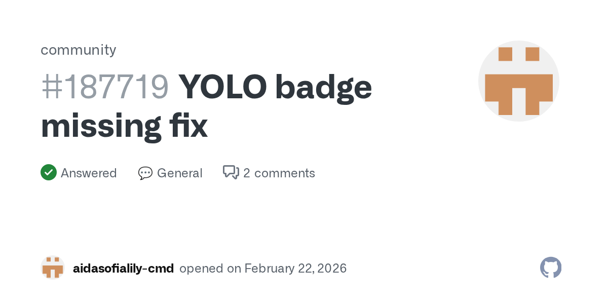
Task: Click the number 2 before comments
Action: coord(247,173)
